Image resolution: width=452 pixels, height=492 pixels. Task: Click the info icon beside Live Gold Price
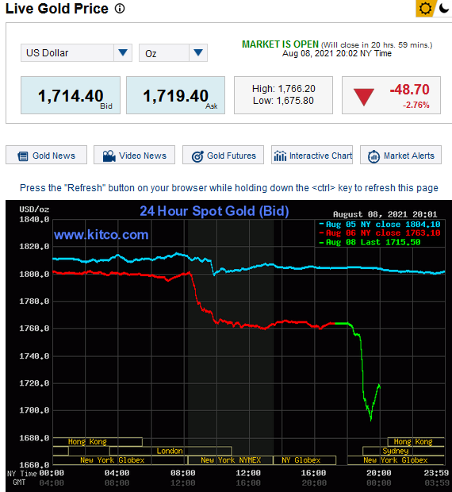pos(120,9)
